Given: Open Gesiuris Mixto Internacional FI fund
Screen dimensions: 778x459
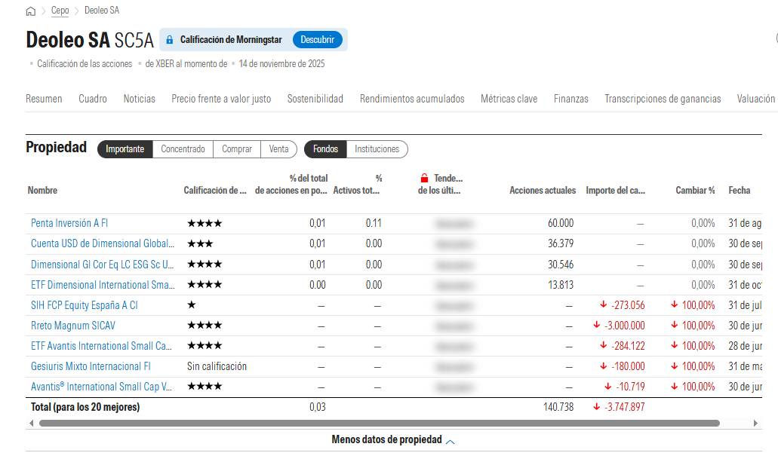Looking at the screenshot, I should pyautogui.click(x=91, y=366).
